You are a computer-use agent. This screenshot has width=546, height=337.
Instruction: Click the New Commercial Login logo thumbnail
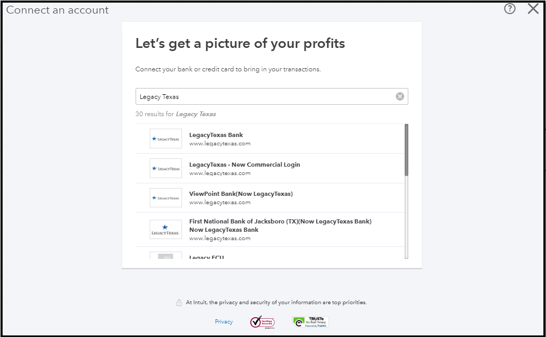(x=165, y=168)
